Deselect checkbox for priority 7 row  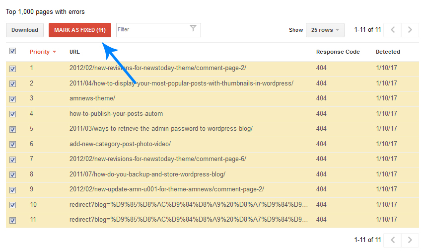12,160
